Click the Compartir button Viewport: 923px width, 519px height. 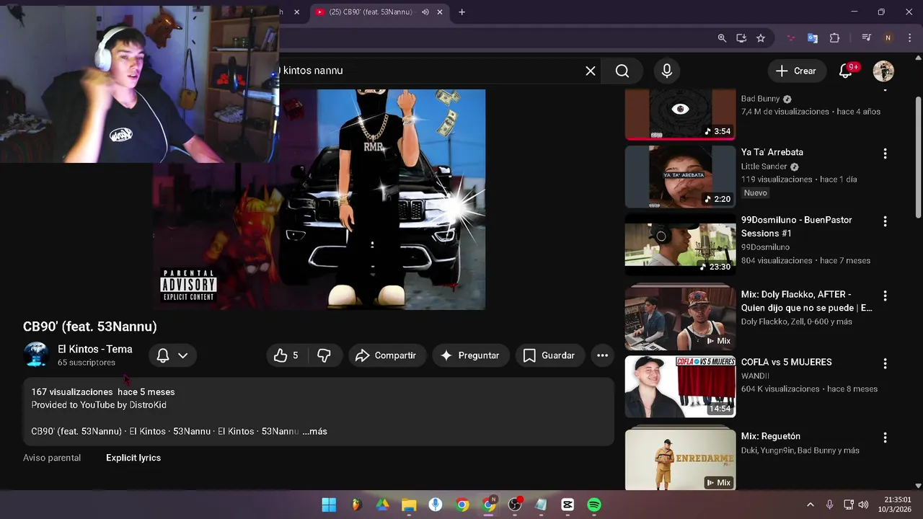pos(386,355)
